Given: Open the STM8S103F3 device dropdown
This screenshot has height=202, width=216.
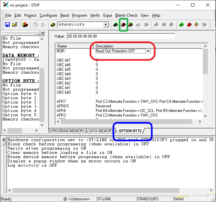Looking at the screenshot, I should [x=106, y=25].
